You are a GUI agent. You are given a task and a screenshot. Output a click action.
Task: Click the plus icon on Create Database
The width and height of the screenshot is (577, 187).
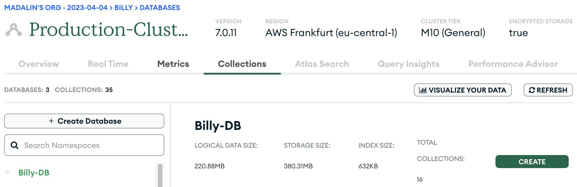pos(51,121)
